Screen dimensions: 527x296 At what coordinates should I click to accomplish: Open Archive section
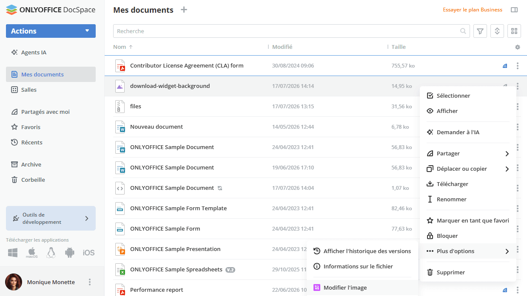[x=51, y=164]
